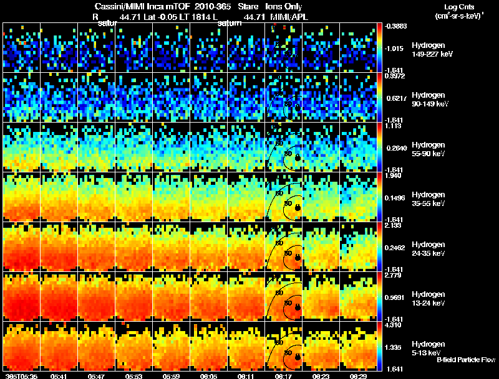This screenshot has height=379, width=499.
Task: Open the 13-24 keV image at 05:35
Action: 21,296
